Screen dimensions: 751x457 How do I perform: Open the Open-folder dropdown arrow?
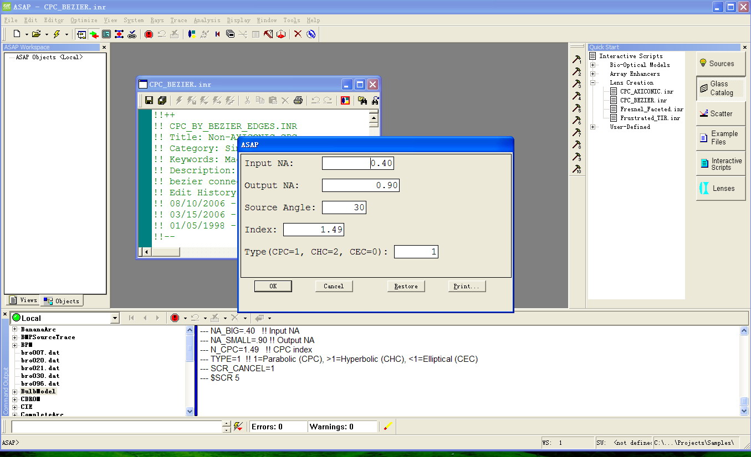click(x=47, y=34)
